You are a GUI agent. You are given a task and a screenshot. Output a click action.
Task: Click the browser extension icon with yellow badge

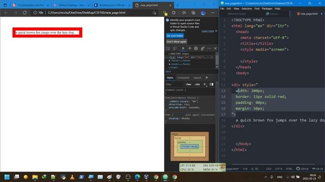click(x=165, y=13)
